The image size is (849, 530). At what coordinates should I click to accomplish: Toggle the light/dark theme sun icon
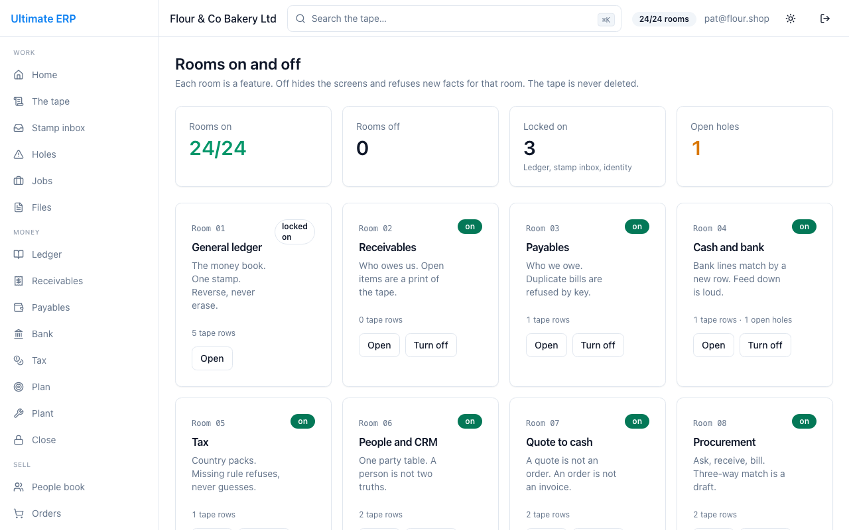click(791, 19)
